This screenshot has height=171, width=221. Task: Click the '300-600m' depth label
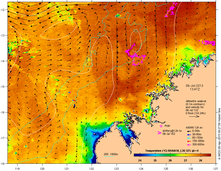point(198,144)
